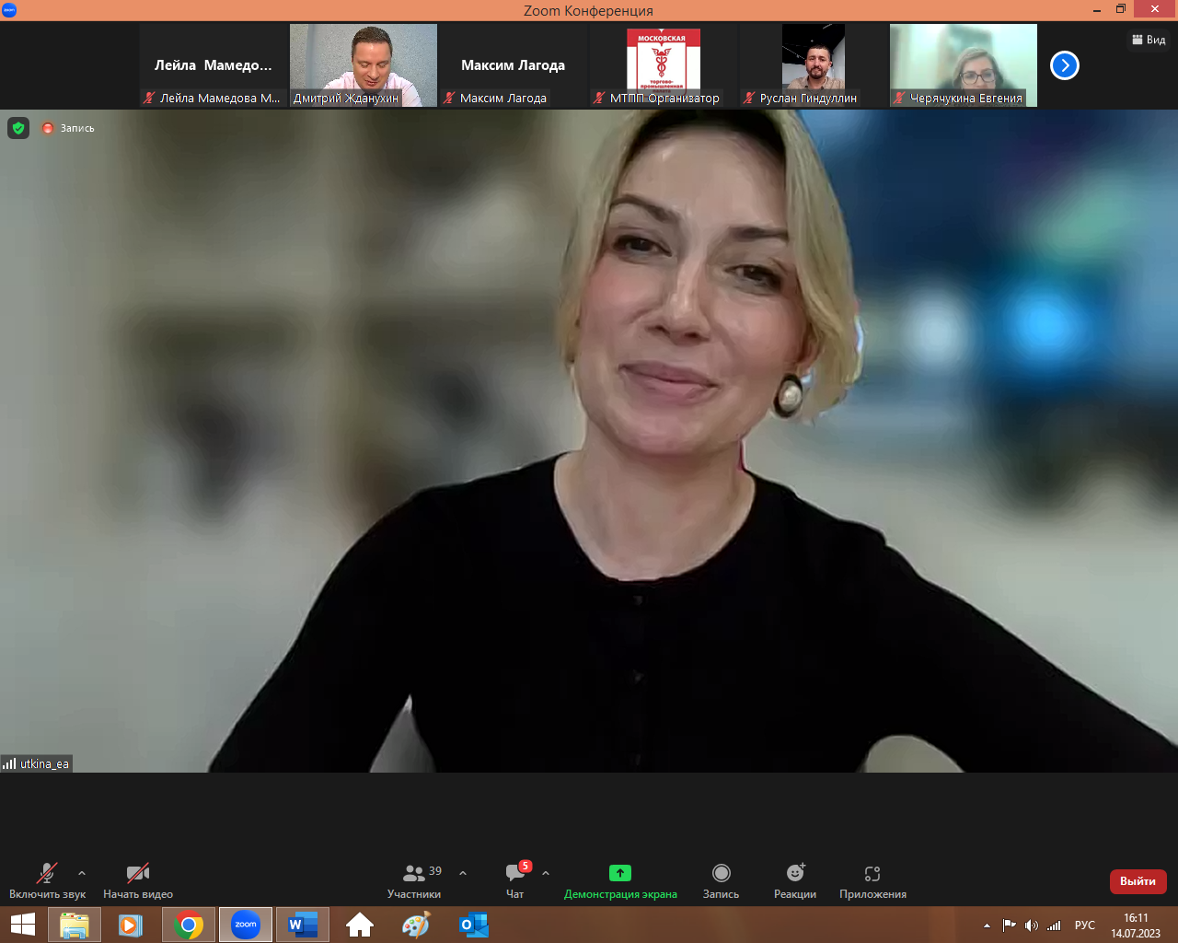The image size is (1178, 943).
Task: Start screen sharing with green Демонстрация экрана icon
Action: click(x=620, y=873)
